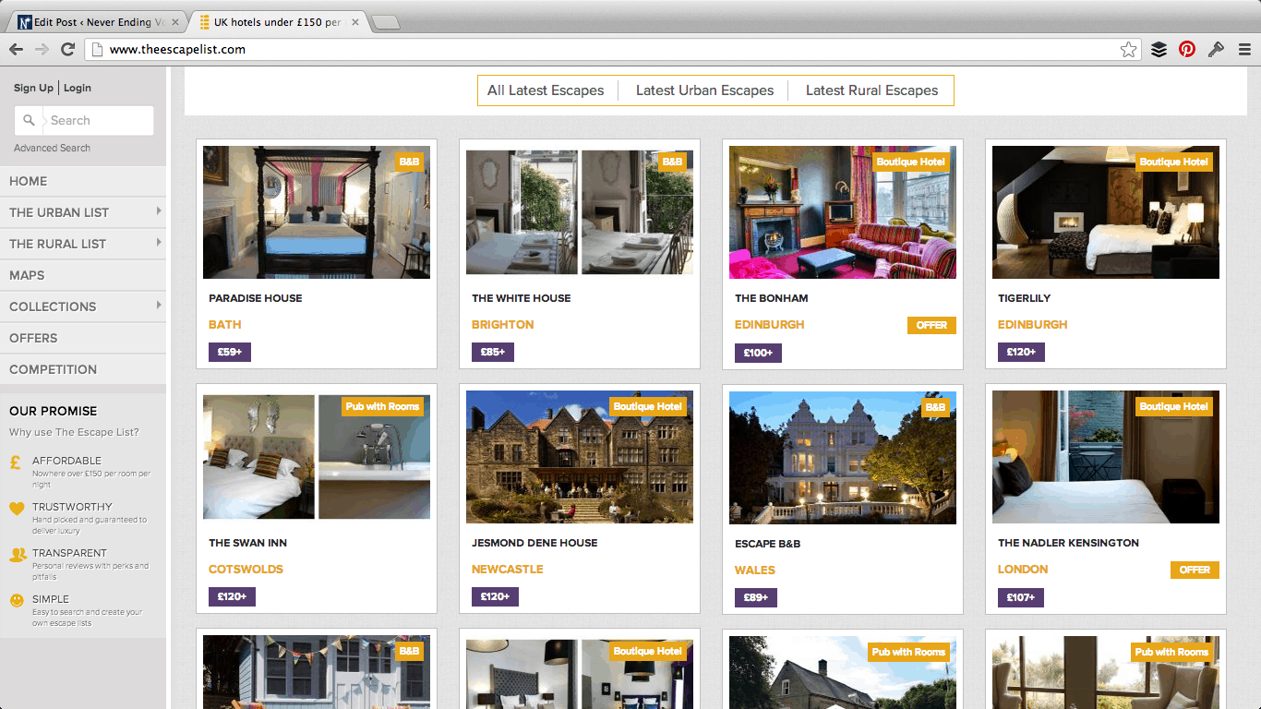Open the Jesmond Dene House photo
The height and width of the screenshot is (709, 1261).
click(580, 457)
